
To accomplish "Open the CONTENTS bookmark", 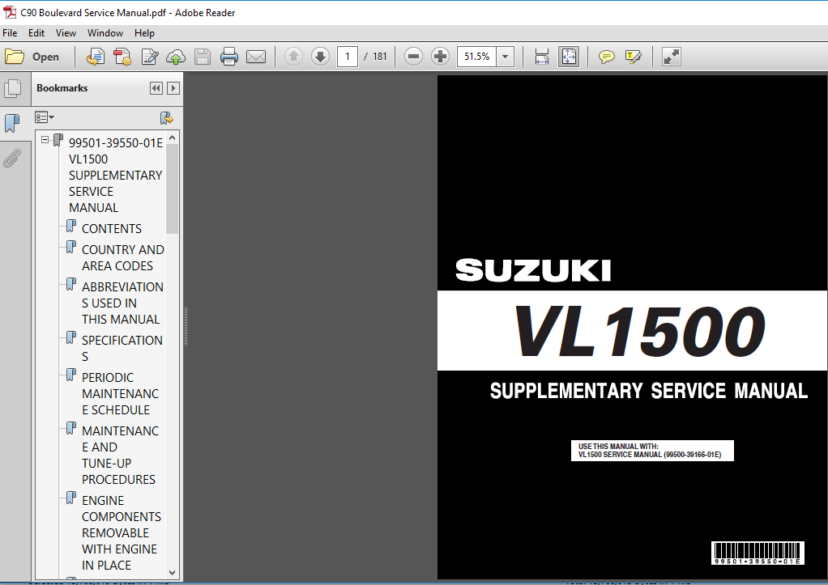I will [112, 228].
